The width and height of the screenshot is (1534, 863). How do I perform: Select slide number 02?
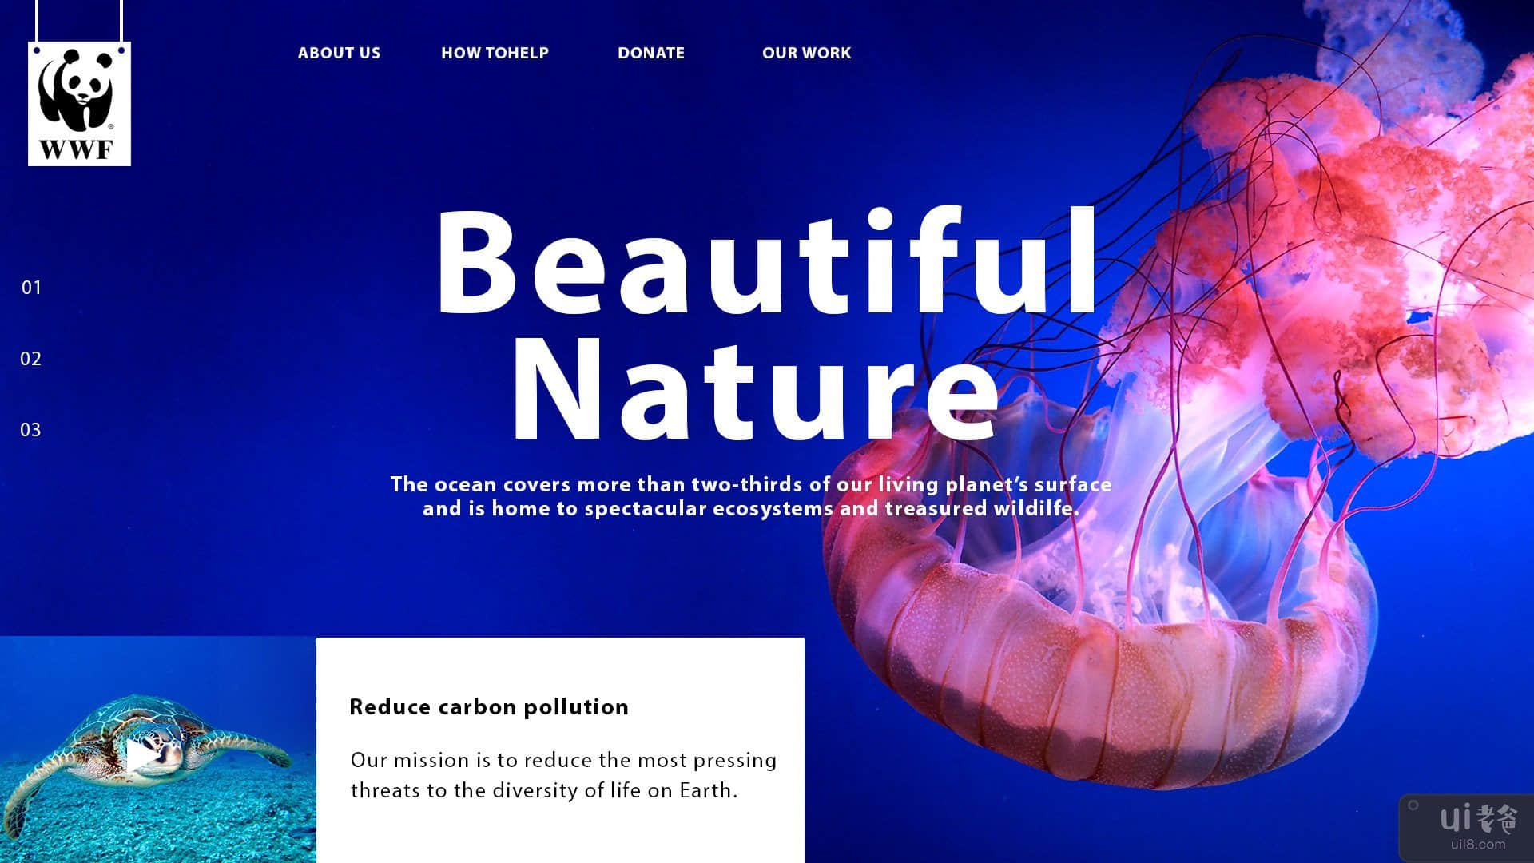tap(31, 359)
